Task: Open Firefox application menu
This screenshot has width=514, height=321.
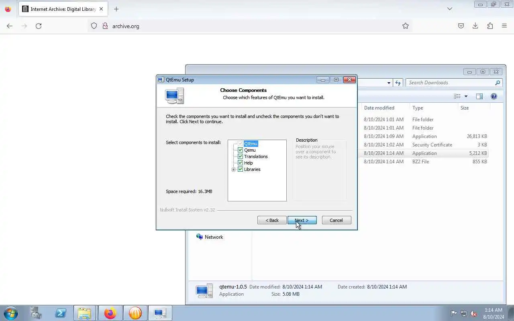Action: pos(504,26)
